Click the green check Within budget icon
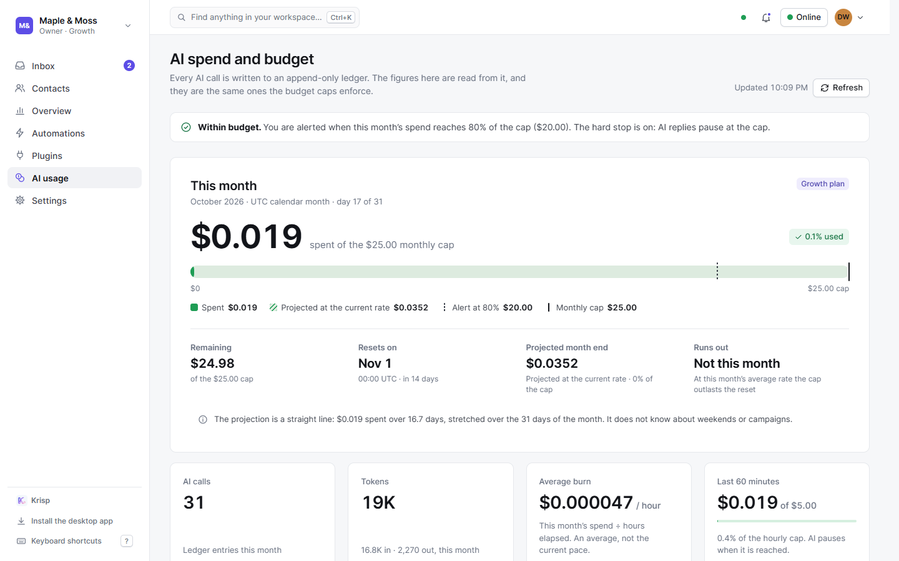This screenshot has height=561, width=899. point(186,127)
